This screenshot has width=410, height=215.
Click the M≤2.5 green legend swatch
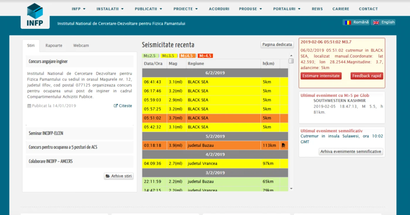(x=151, y=56)
